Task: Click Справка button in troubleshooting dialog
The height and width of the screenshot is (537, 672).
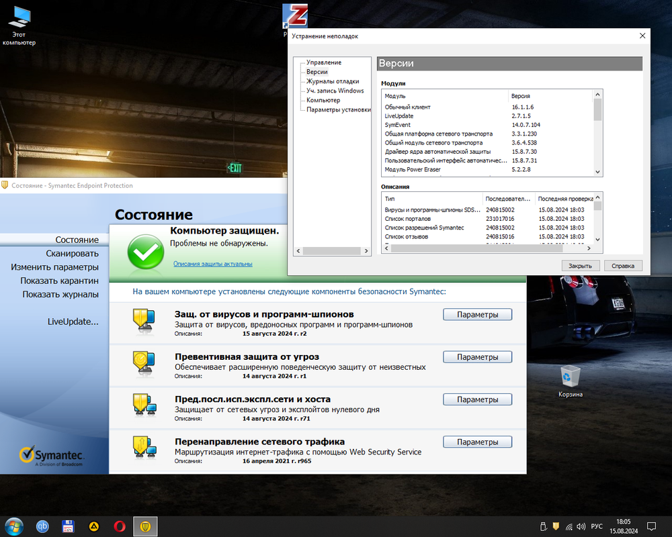Action: (623, 266)
